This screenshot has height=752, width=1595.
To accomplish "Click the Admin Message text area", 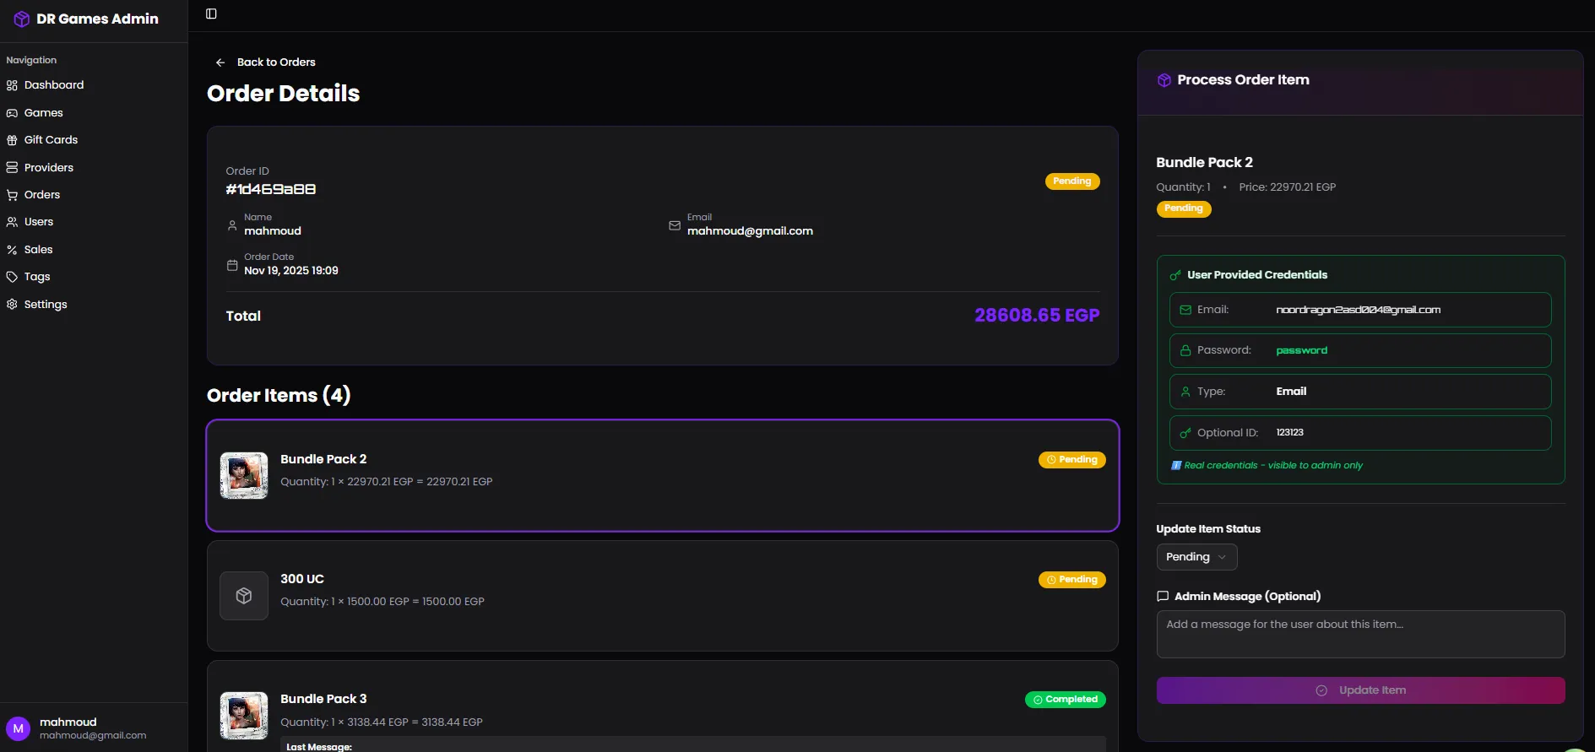I will 1359,634.
